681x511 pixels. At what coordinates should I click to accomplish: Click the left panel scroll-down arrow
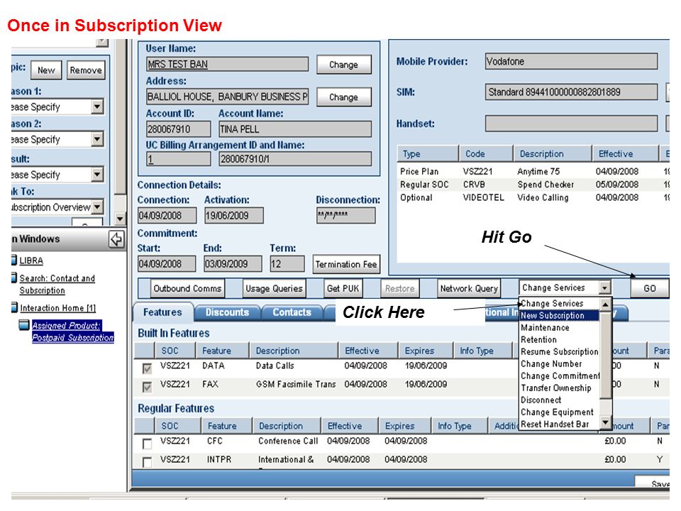120,219
